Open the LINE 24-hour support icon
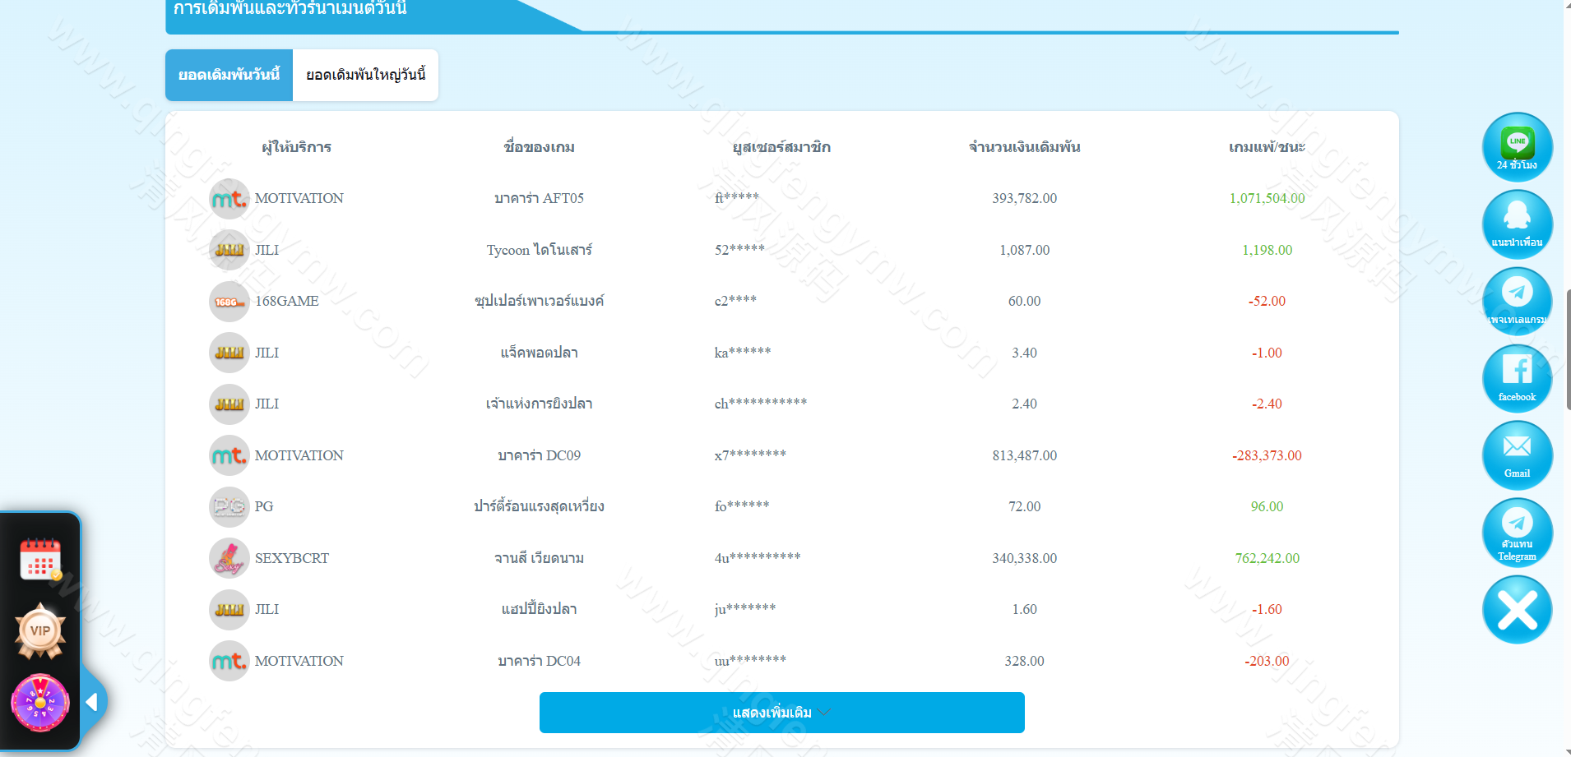Image resolution: width=1571 pixels, height=757 pixels. [1517, 147]
